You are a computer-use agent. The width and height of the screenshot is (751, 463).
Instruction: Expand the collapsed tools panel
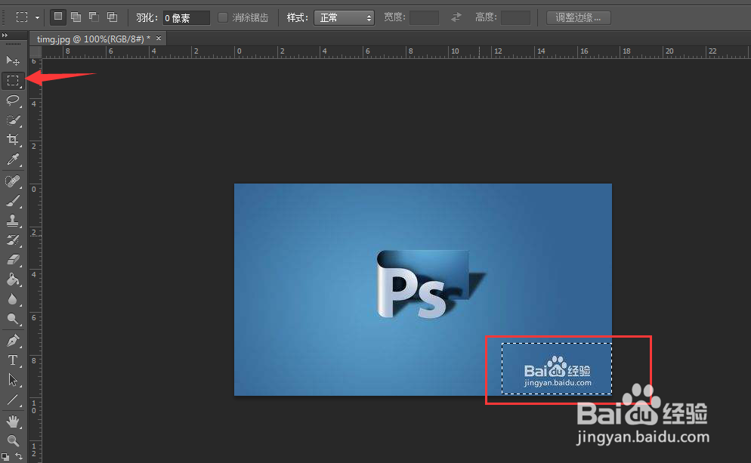pos(5,35)
